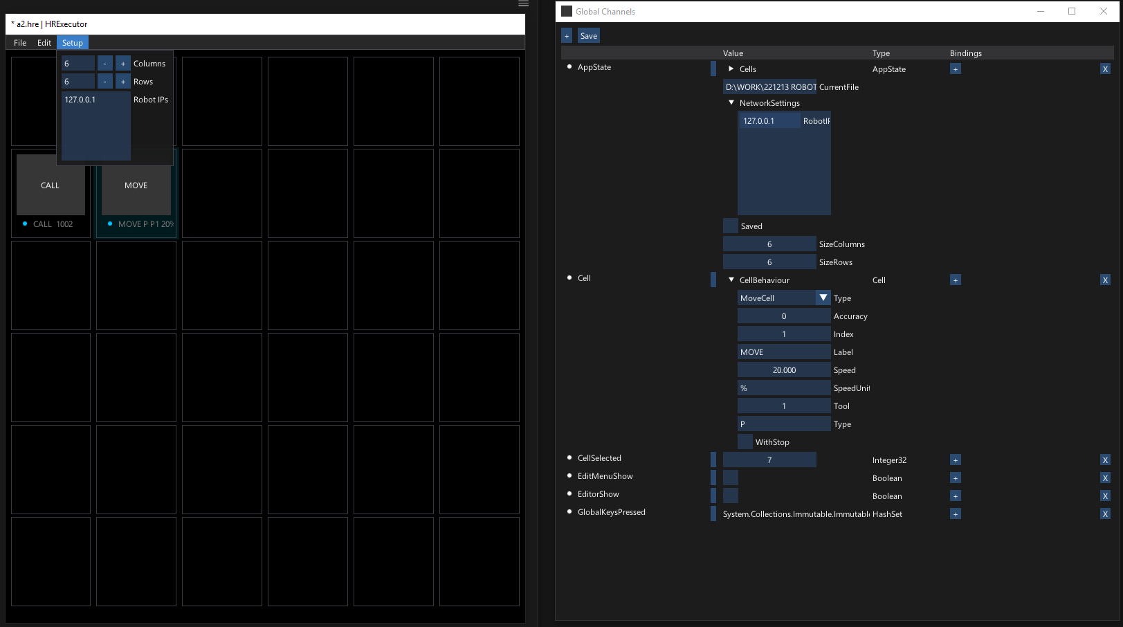The height and width of the screenshot is (627, 1123).
Task: Add binding to AppState channel
Action: click(x=956, y=69)
